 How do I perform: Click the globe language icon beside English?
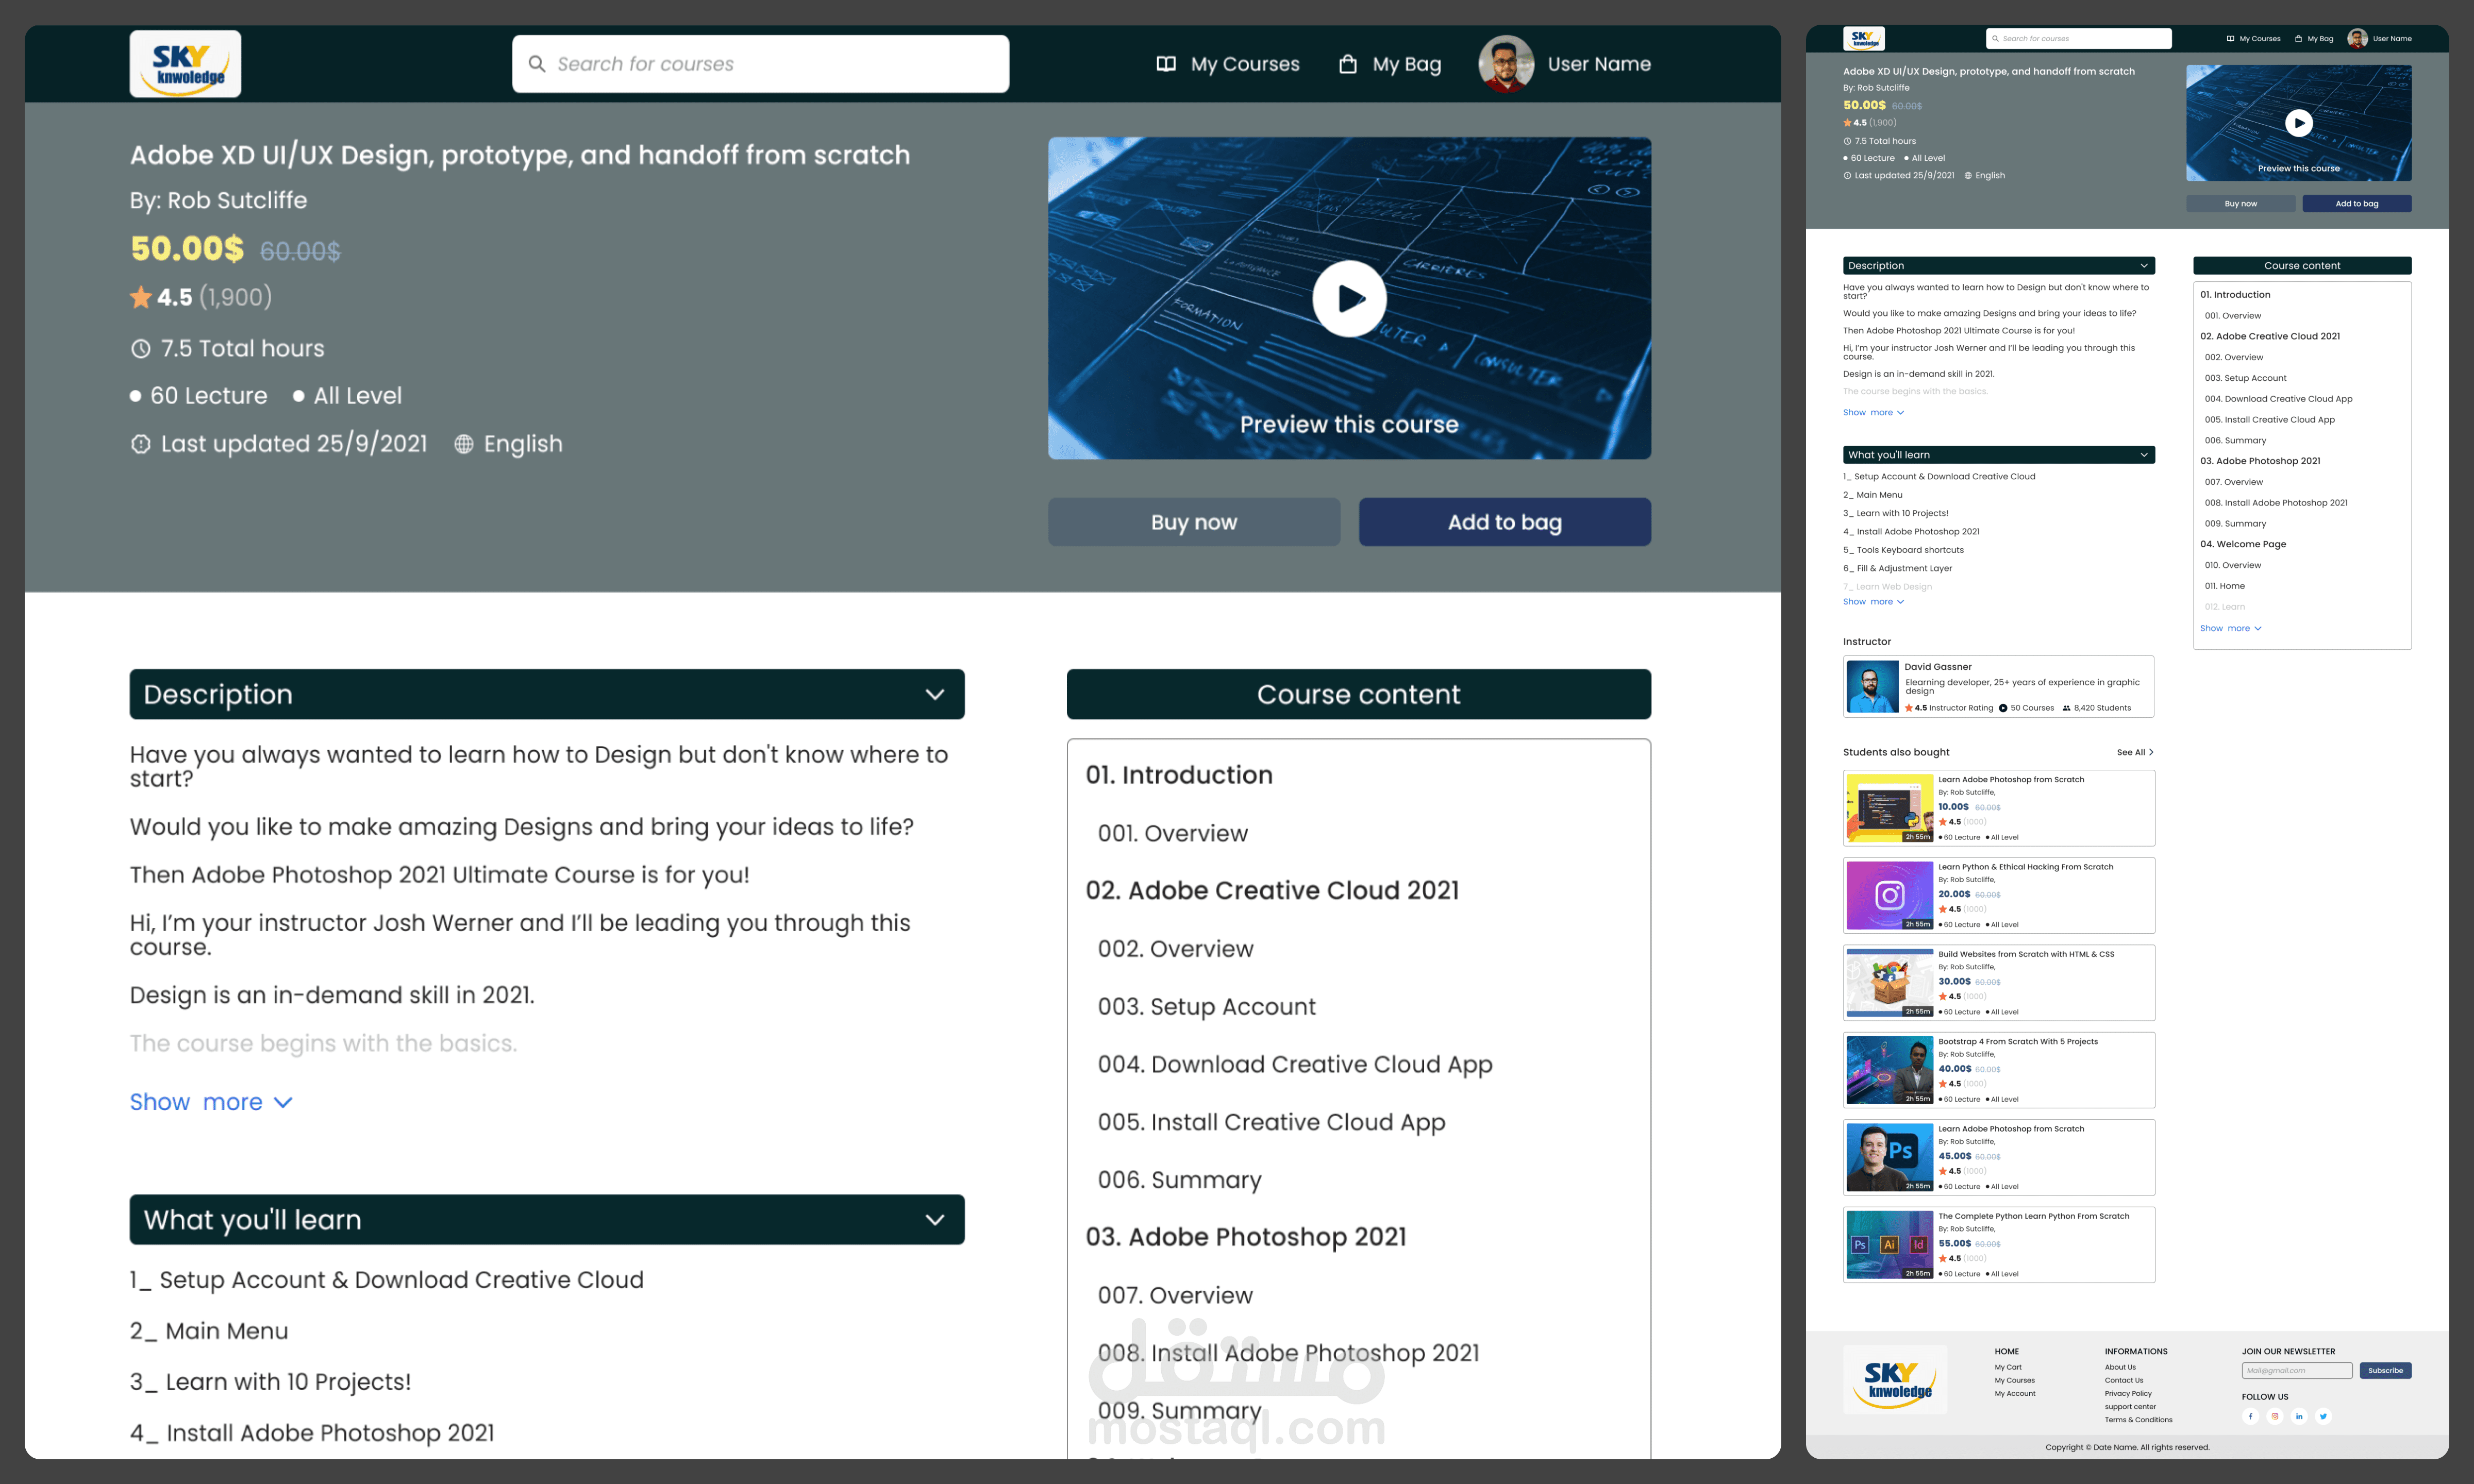(464, 444)
